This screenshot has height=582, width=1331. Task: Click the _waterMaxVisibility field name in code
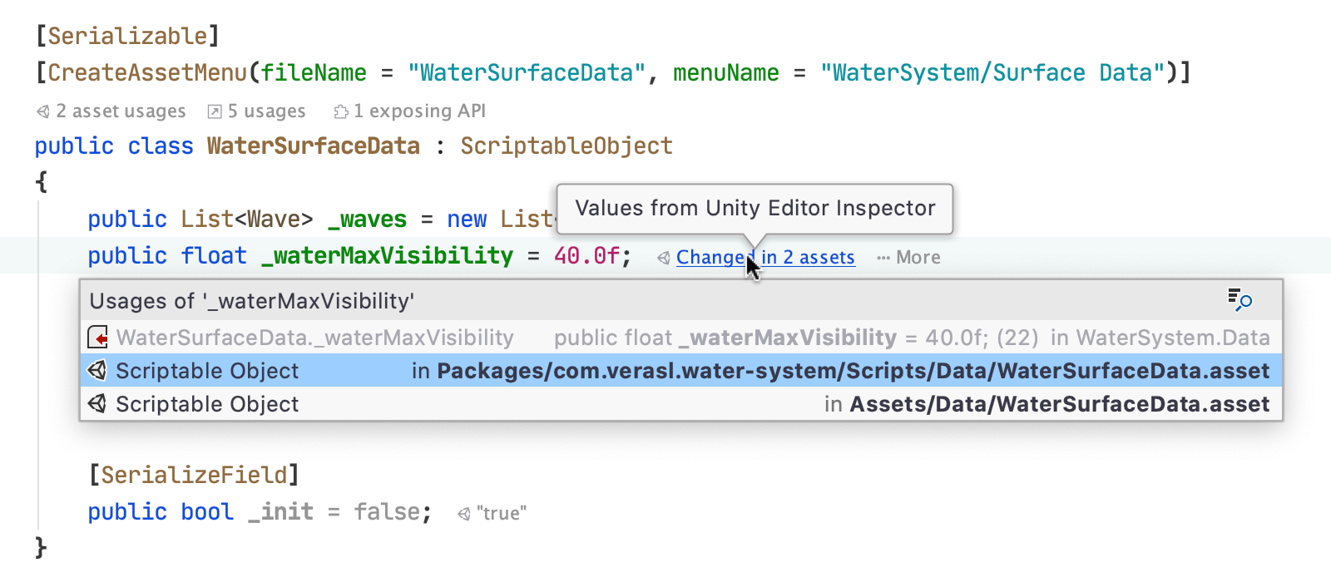click(388, 256)
